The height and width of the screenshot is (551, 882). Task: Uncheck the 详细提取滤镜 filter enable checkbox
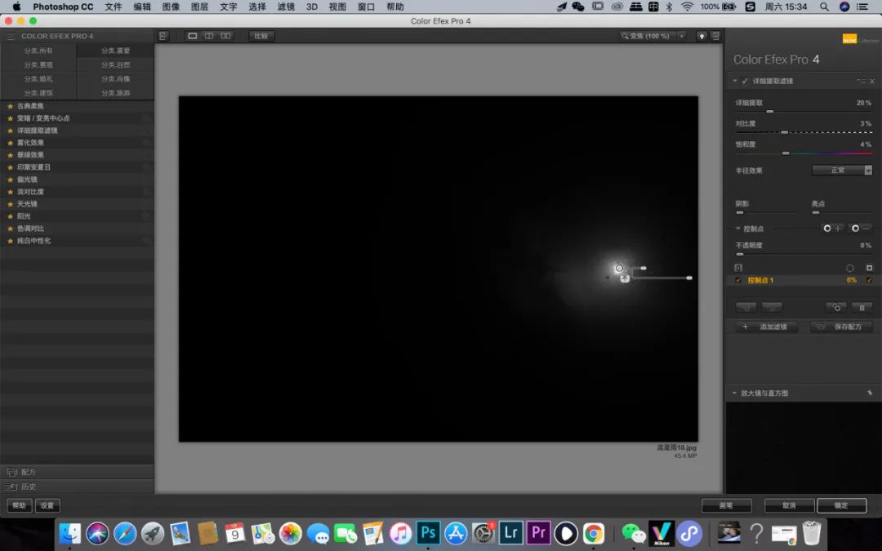pyautogui.click(x=745, y=81)
